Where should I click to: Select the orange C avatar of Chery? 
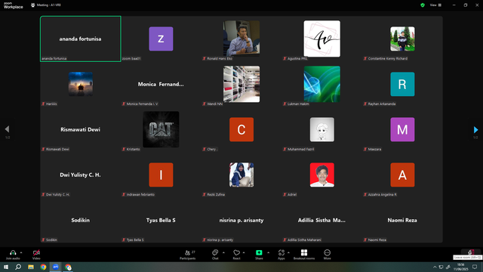click(241, 129)
